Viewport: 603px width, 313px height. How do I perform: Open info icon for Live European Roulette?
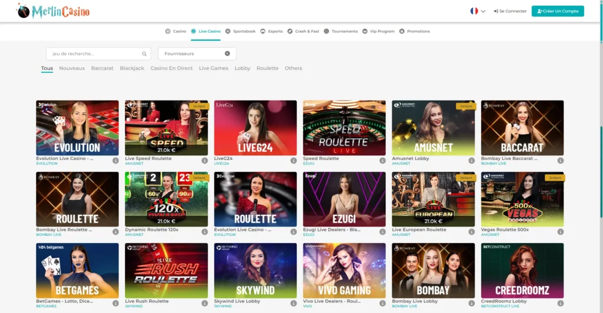point(472,232)
